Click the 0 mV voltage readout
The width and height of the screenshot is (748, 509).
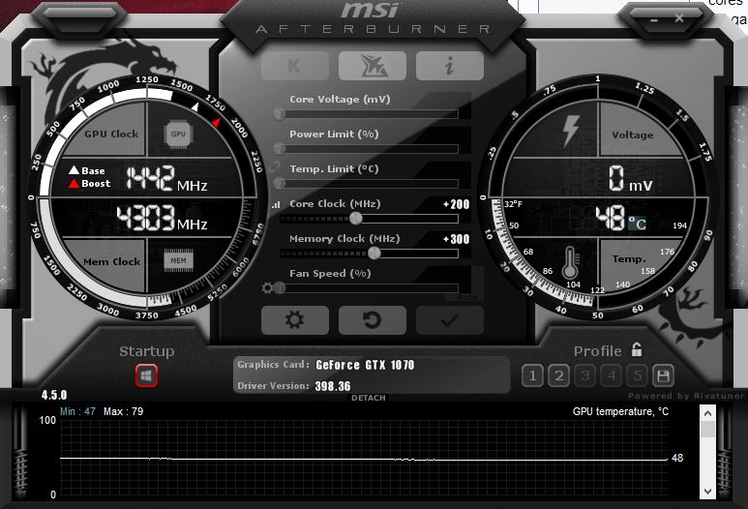tap(630, 179)
